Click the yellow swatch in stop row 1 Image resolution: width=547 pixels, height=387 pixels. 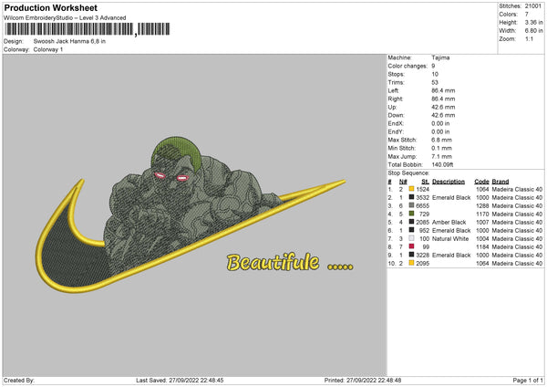pyautogui.click(x=411, y=189)
